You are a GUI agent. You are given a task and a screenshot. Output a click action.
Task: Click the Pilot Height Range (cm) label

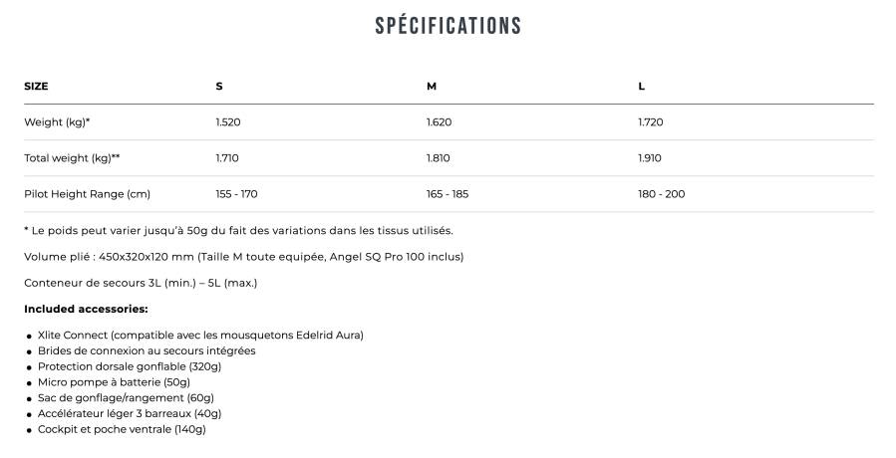(x=87, y=194)
